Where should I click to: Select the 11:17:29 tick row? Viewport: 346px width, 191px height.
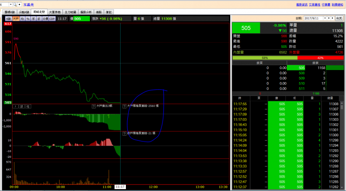[x=286, y=109]
